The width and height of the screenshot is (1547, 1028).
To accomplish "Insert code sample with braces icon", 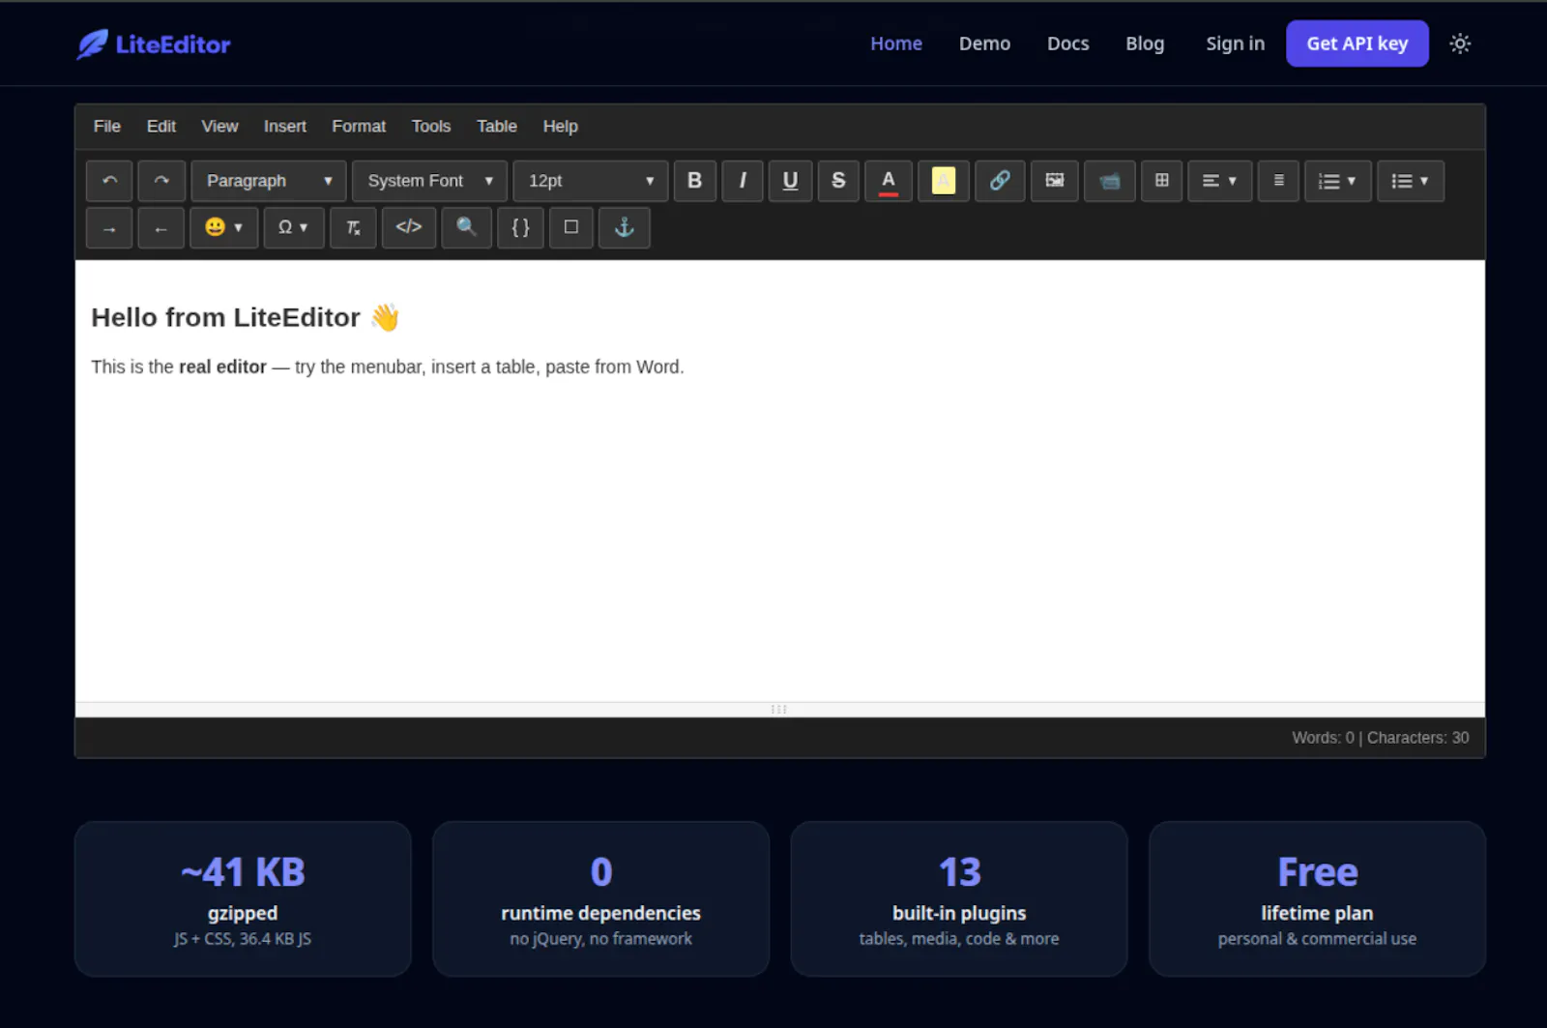I will (x=520, y=228).
